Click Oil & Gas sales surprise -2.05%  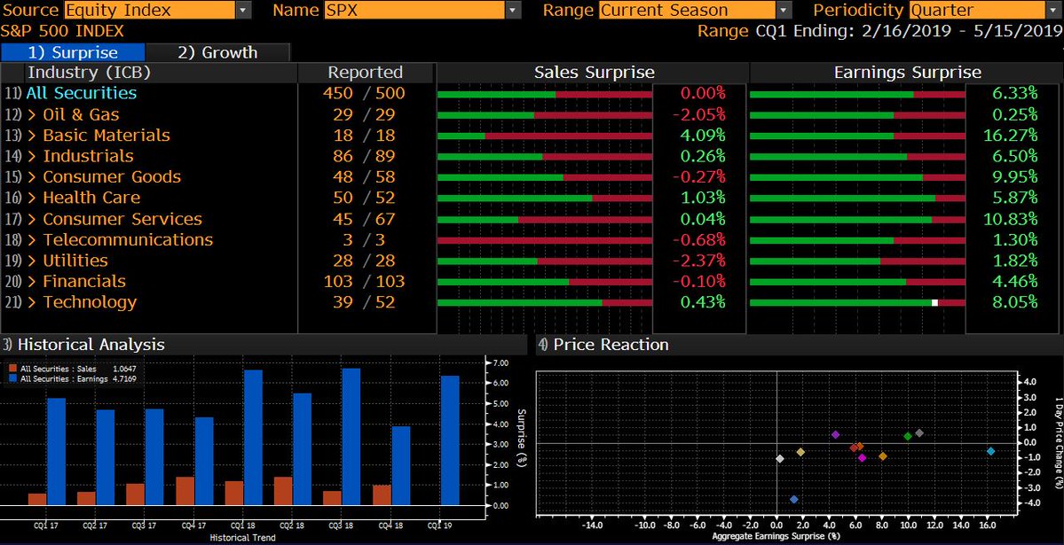tap(699, 114)
